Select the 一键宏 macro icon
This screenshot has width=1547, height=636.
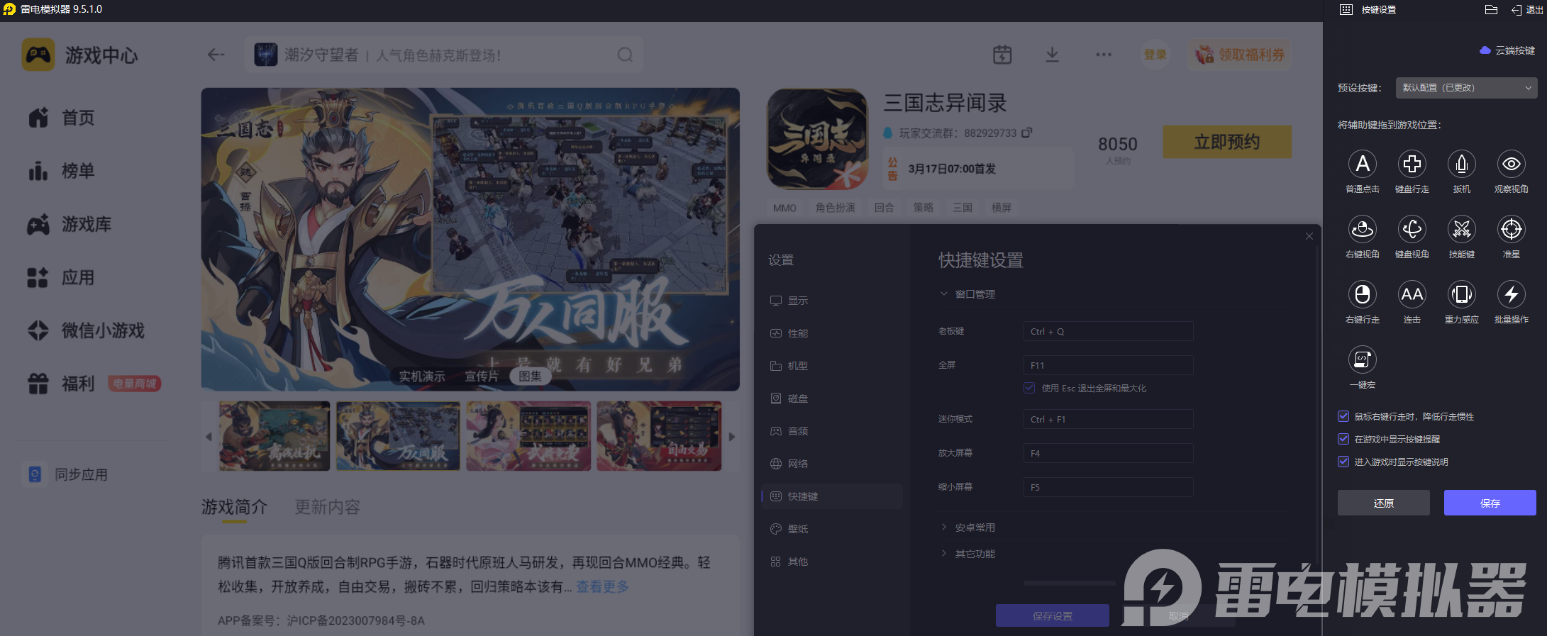click(1363, 360)
